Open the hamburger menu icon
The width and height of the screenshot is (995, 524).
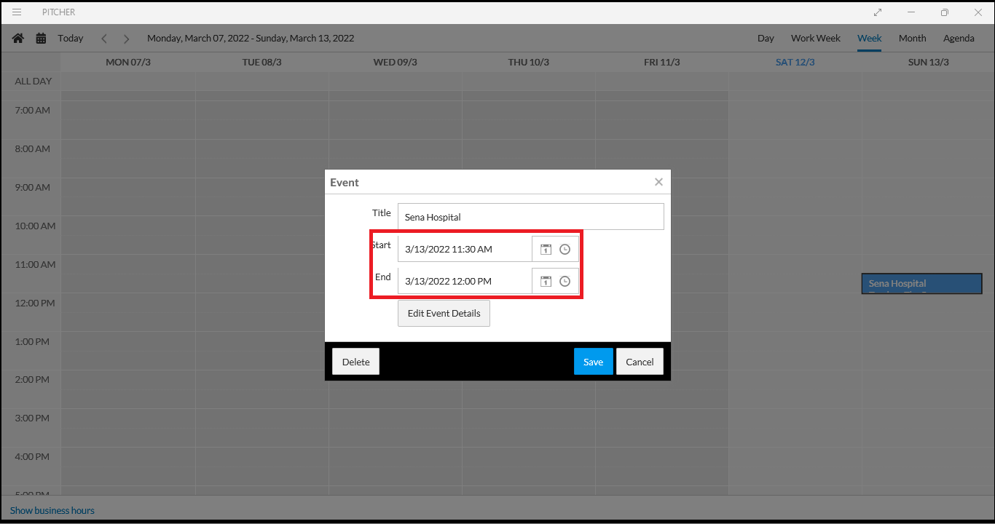(x=17, y=12)
